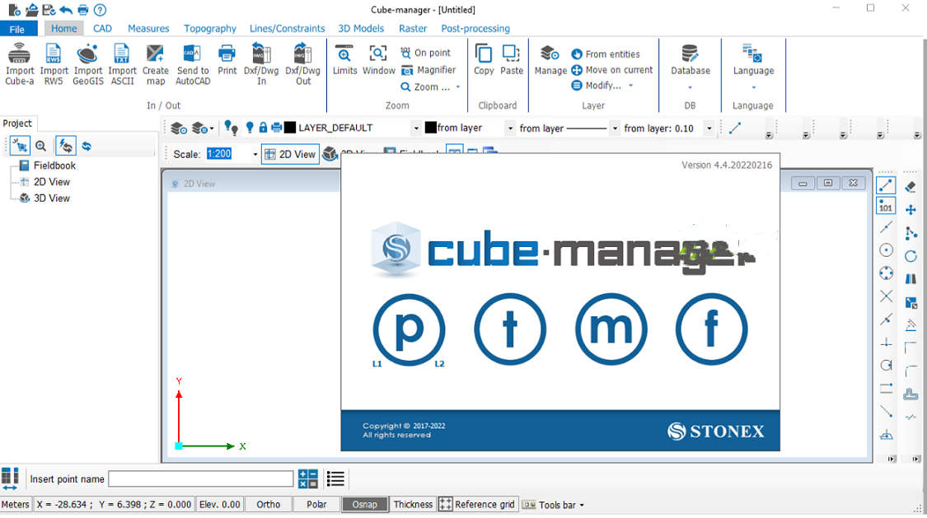This screenshot has width=927, height=518.
Task: Click the list view icon by point name
Action: 335,479
